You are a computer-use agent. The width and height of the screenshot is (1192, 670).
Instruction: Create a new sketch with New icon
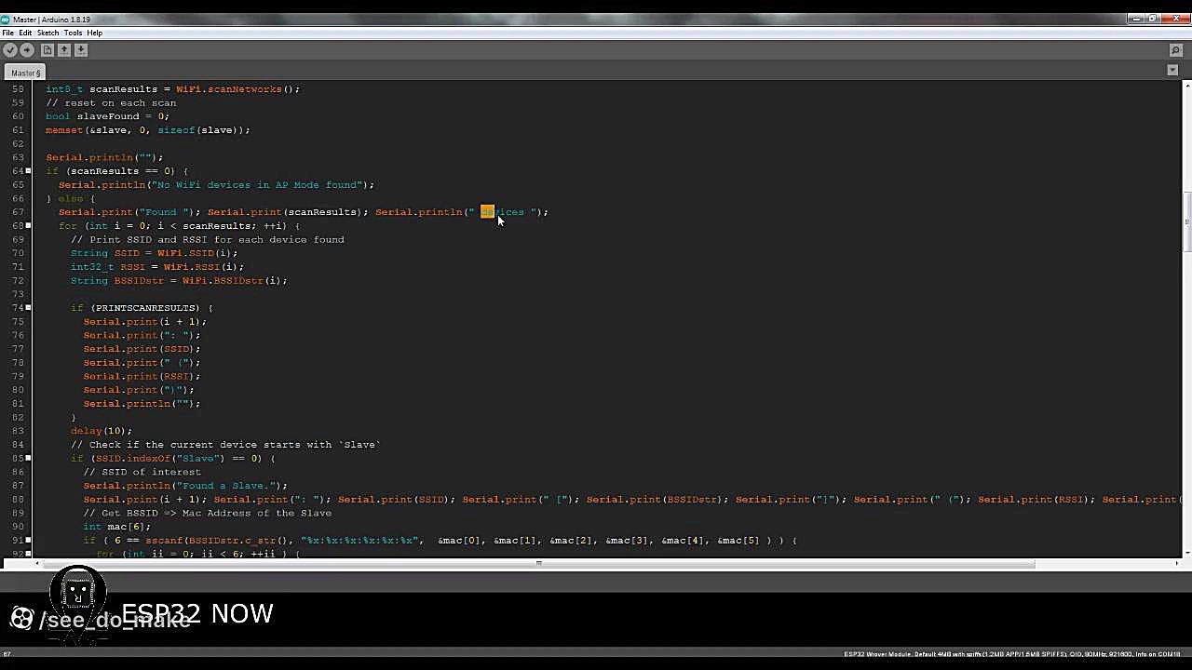coord(47,49)
